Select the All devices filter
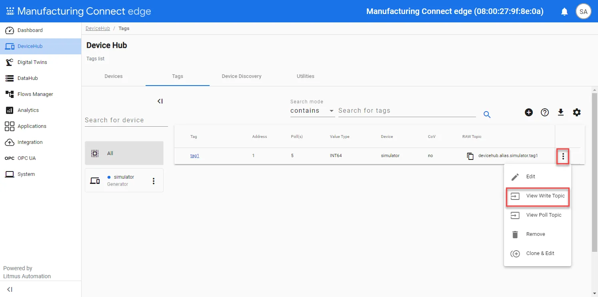 click(124, 153)
